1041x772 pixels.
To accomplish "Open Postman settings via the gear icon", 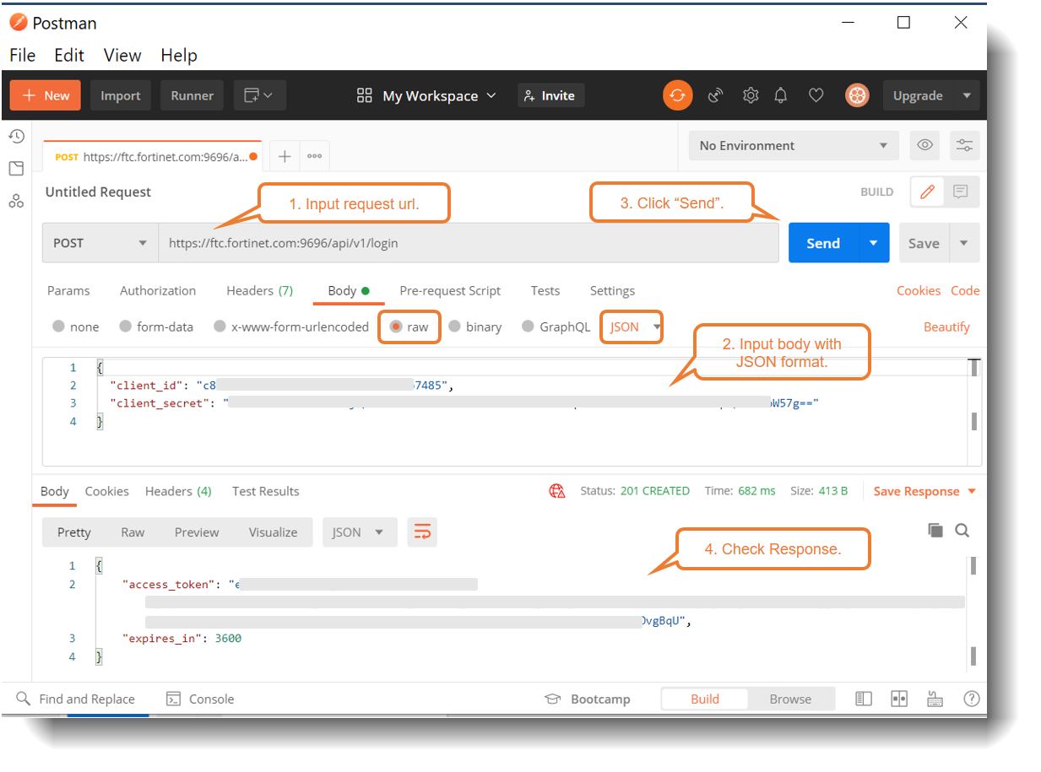I will (751, 95).
